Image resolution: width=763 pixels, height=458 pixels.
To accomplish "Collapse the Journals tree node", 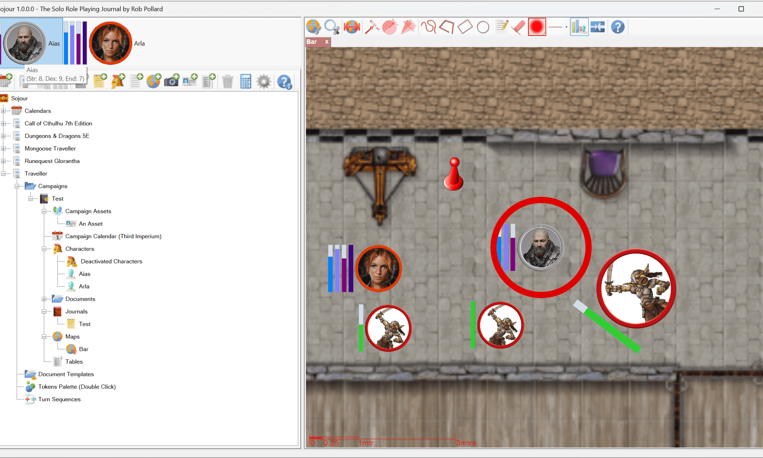I will coord(44,311).
